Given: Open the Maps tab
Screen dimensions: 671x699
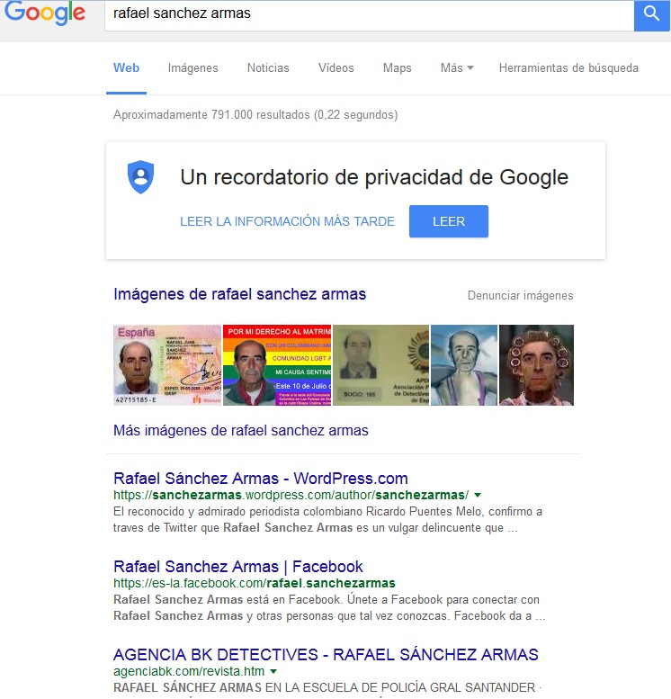Looking at the screenshot, I should [397, 67].
